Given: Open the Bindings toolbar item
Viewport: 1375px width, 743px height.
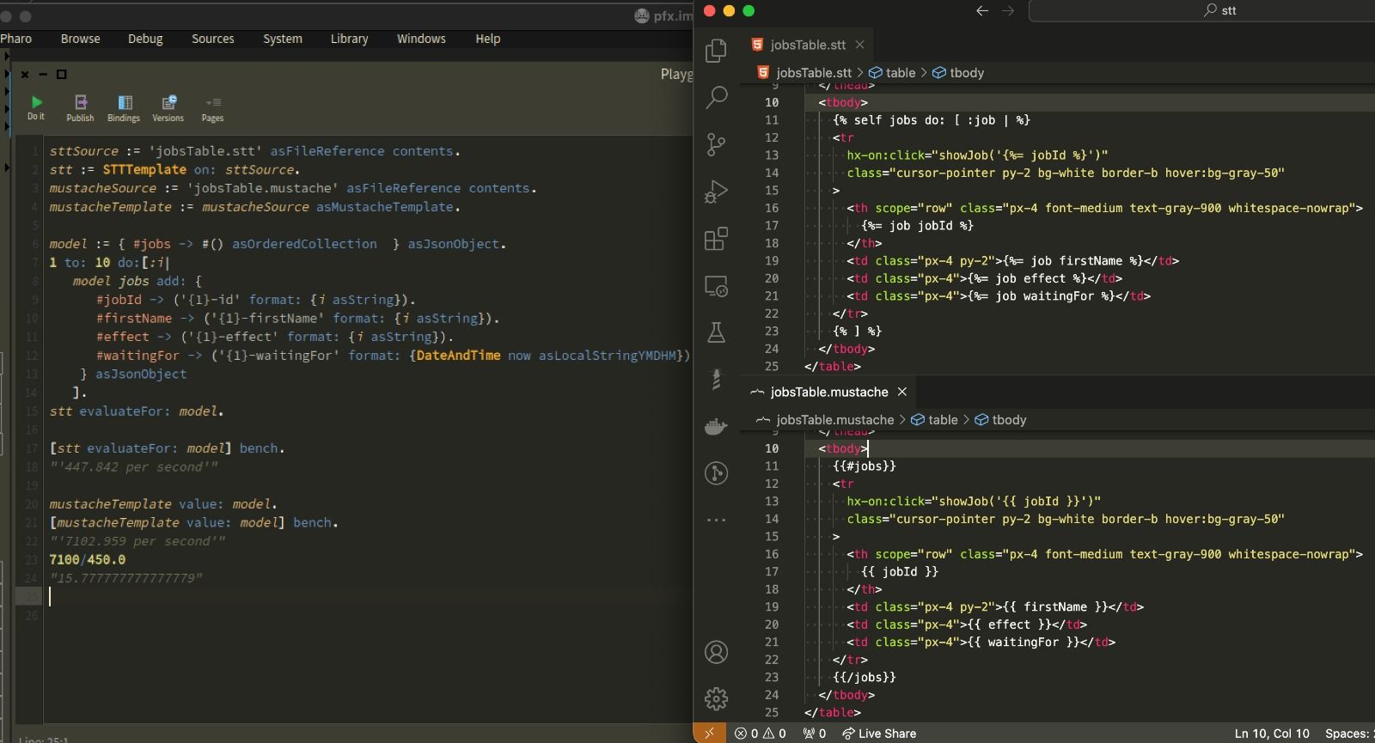Looking at the screenshot, I should click(x=124, y=108).
